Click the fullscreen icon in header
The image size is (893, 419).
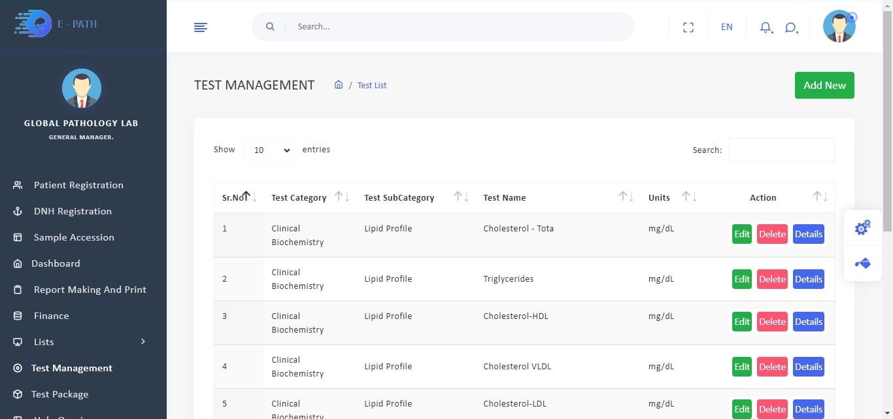[688, 27]
